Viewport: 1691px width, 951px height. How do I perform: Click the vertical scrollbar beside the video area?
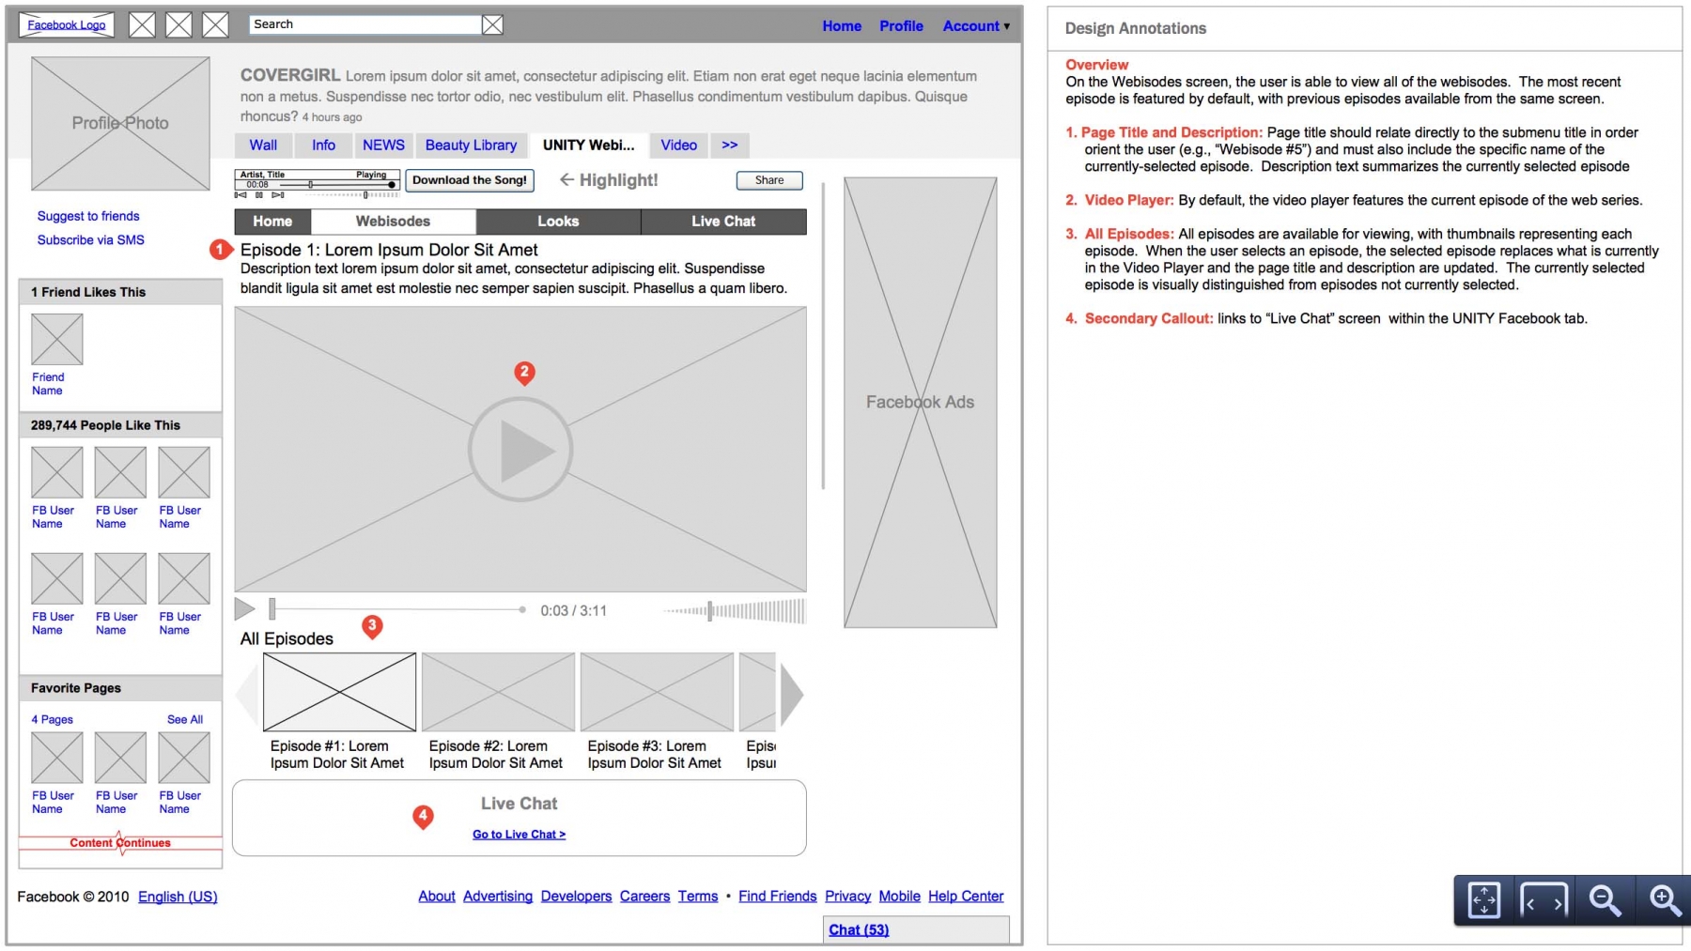[823, 335]
